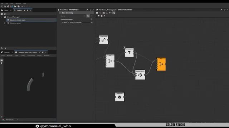Select the curve node in graph

(x=103, y=40)
